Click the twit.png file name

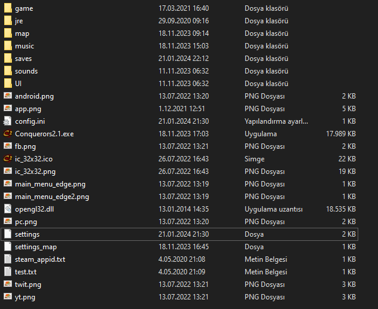28,284
